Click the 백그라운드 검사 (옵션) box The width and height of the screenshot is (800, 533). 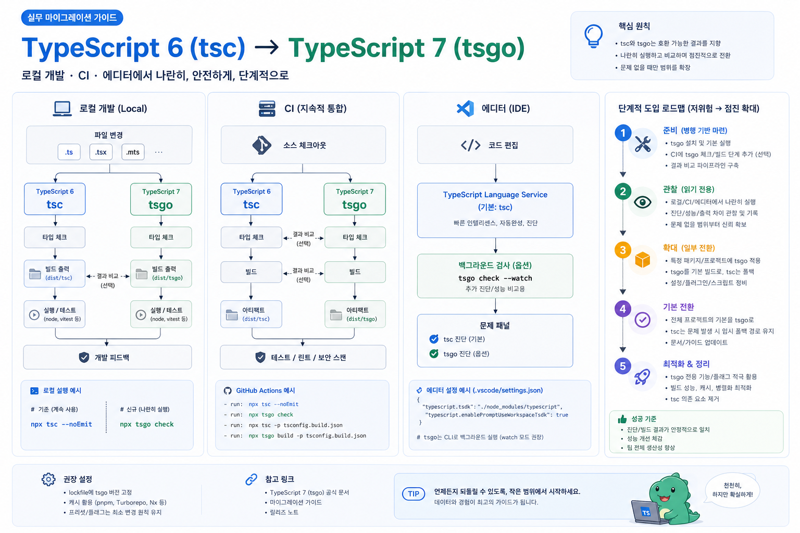pos(495,276)
